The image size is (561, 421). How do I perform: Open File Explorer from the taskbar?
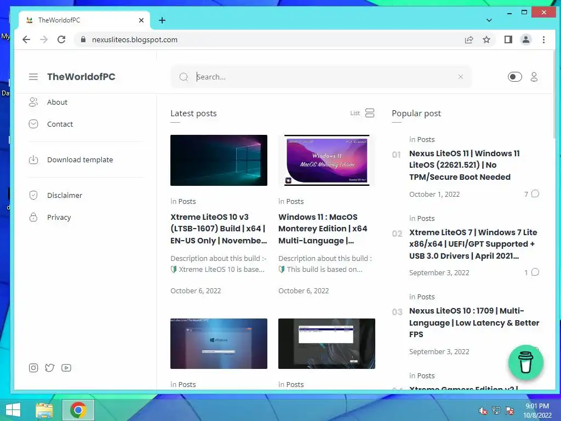(44, 410)
